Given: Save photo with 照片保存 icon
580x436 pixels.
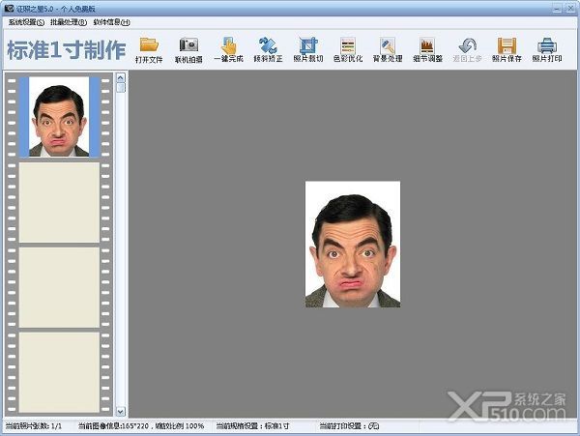Looking at the screenshot, I should [507, 49].
